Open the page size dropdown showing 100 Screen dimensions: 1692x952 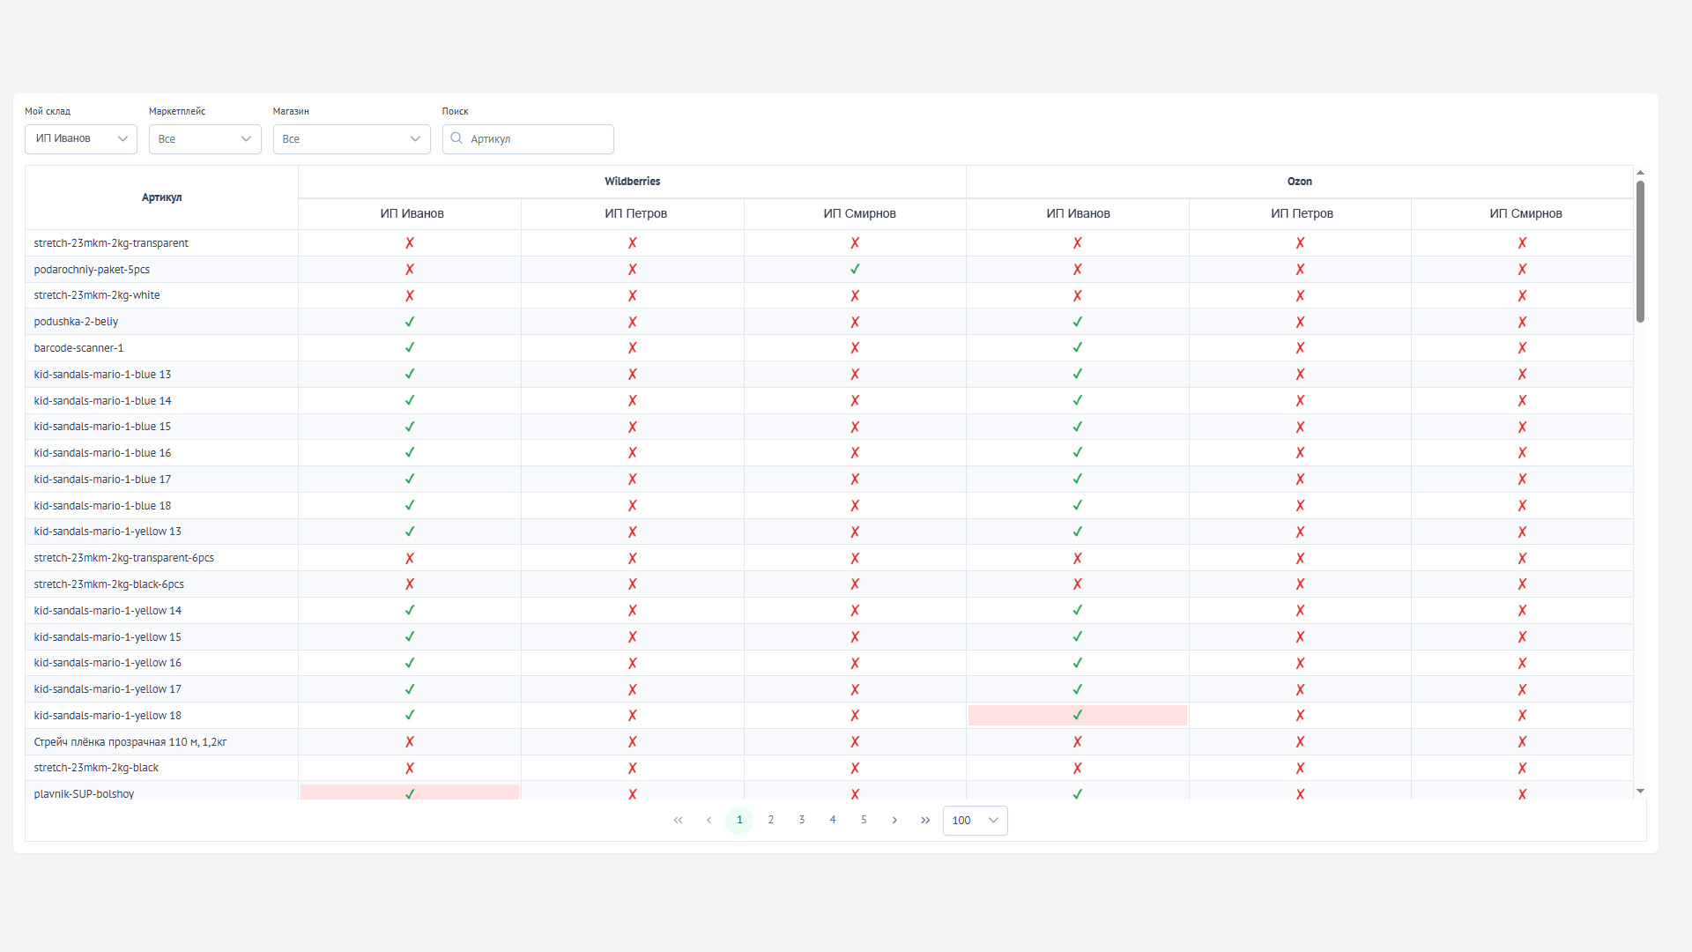976,821
